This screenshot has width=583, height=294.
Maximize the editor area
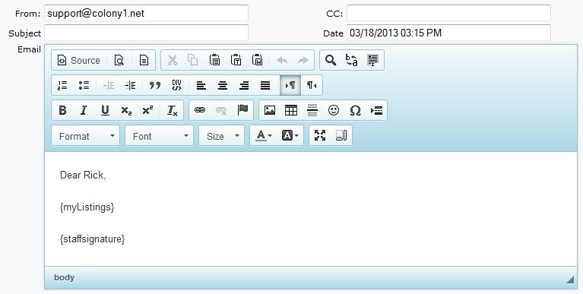coord(320,135)
